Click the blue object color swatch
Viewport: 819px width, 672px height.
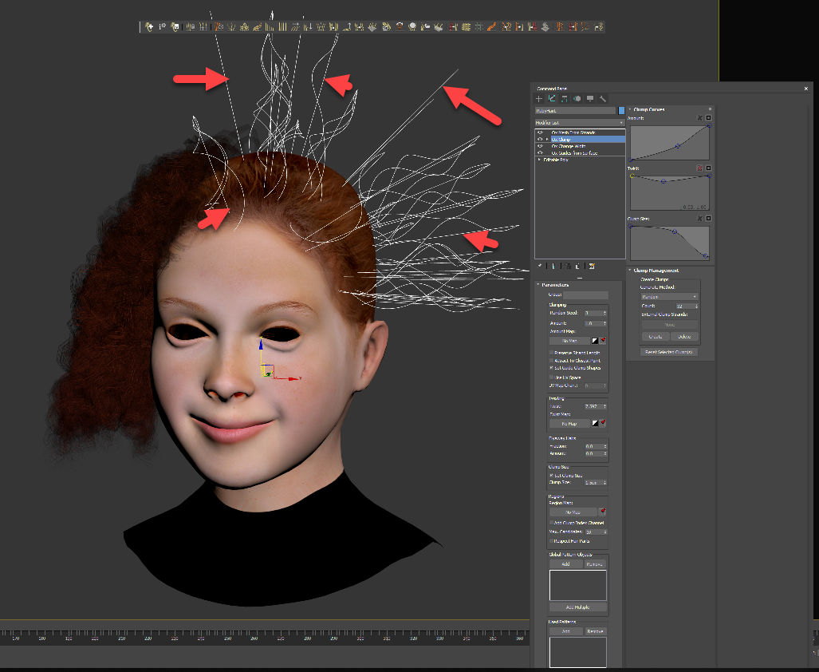coord(622,111)
